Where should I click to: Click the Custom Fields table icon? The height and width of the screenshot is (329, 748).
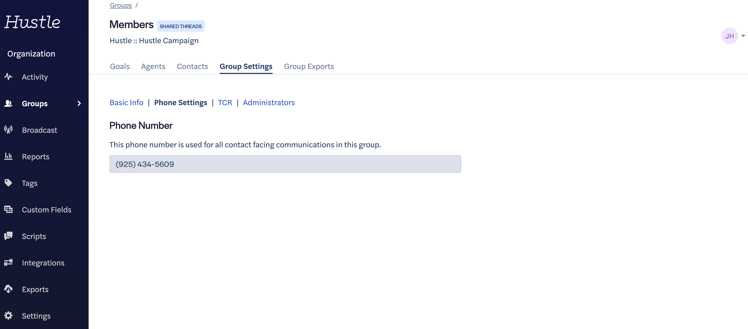[8, 209]
